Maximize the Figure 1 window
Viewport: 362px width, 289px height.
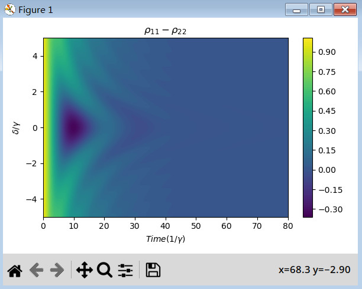(x=321, y=9)
